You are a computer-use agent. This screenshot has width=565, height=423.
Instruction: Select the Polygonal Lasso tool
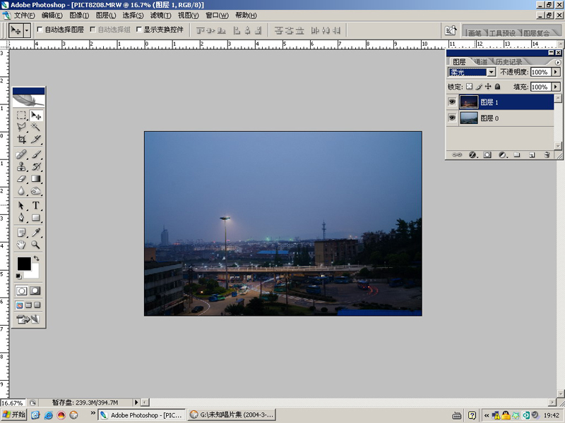click(x=21, y=127)
